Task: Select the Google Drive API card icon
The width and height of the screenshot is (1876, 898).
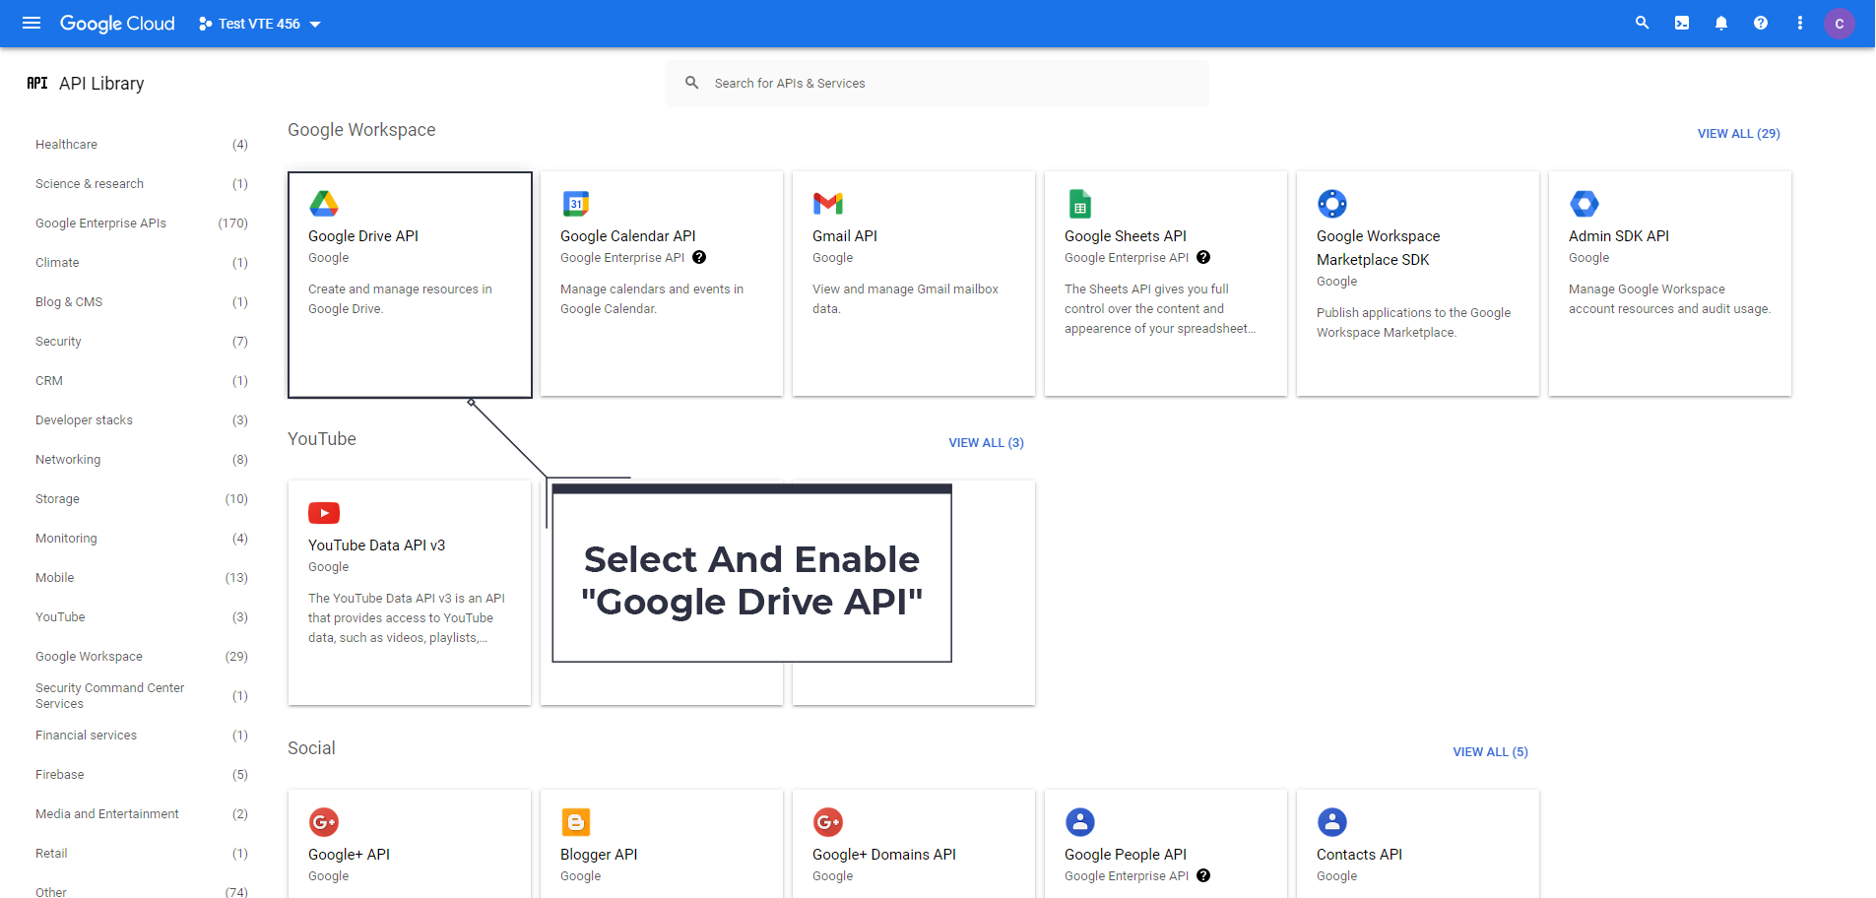Action: (324, 204)
